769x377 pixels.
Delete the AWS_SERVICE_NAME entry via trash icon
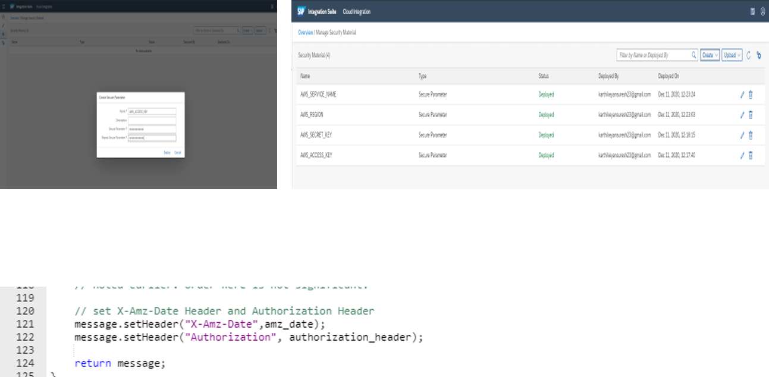click(x=751, y=95)
